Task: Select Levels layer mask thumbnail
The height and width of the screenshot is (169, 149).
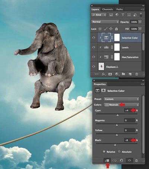Action: point(117,47)
